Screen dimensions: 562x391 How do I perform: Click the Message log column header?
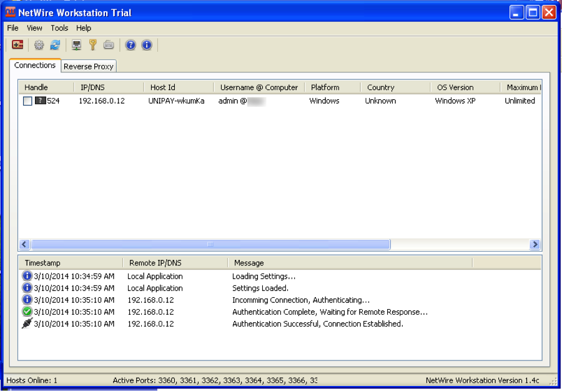click(350, 263)
